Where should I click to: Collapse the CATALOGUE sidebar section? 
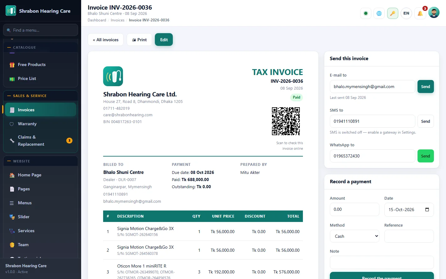tap(41, 47)
